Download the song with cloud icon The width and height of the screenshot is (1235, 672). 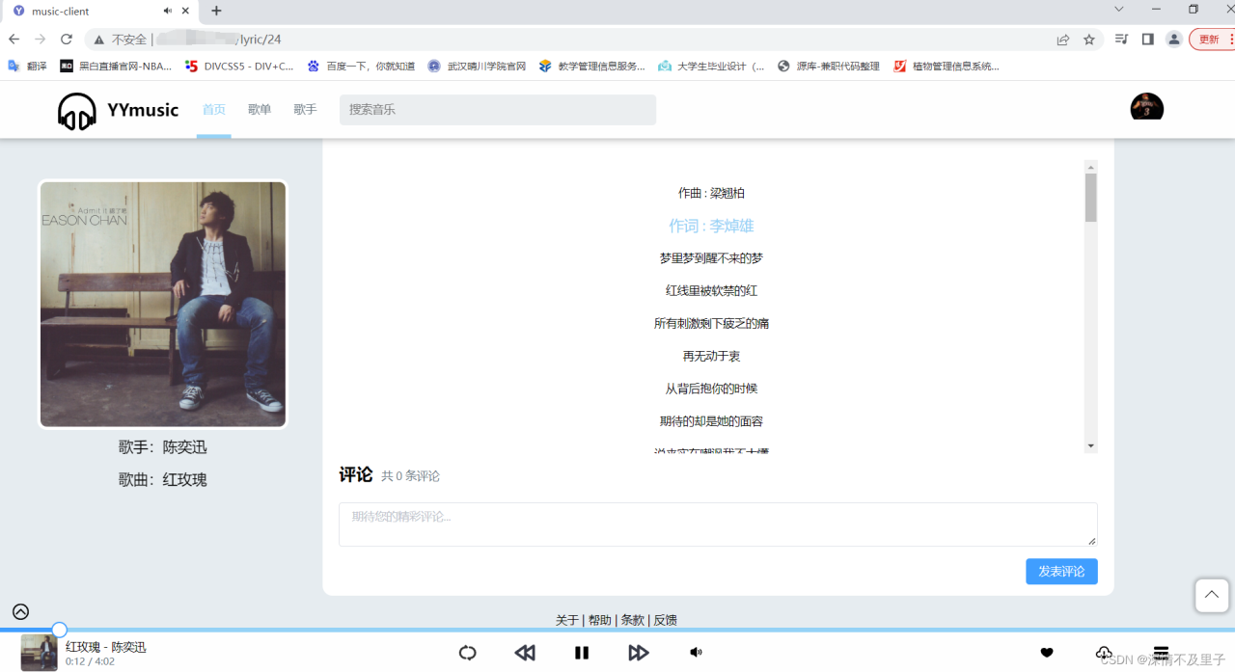1104,653
